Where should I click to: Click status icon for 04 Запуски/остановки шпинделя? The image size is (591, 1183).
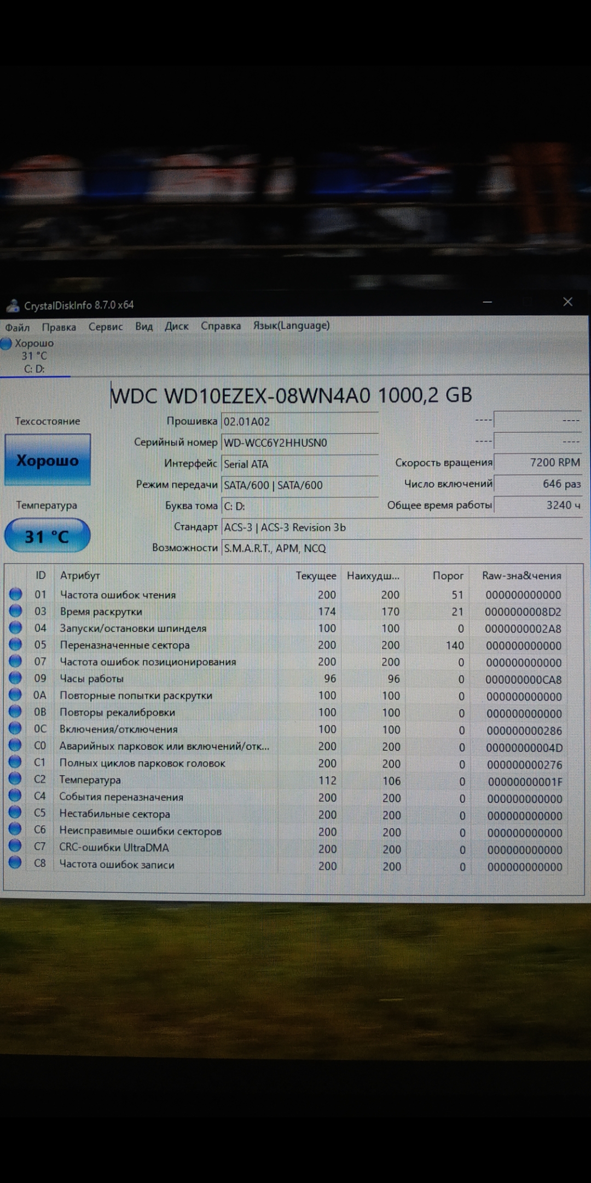click(15, 627)
